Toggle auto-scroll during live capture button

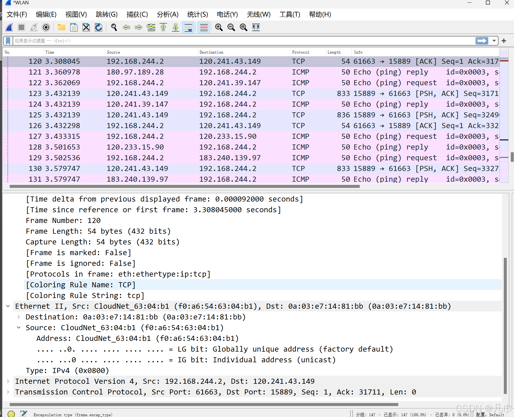pos(188,27)
